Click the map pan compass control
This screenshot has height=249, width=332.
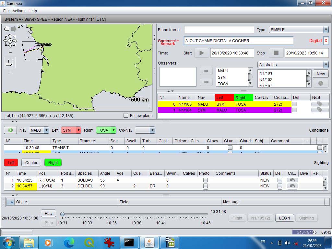click(10, 41)
